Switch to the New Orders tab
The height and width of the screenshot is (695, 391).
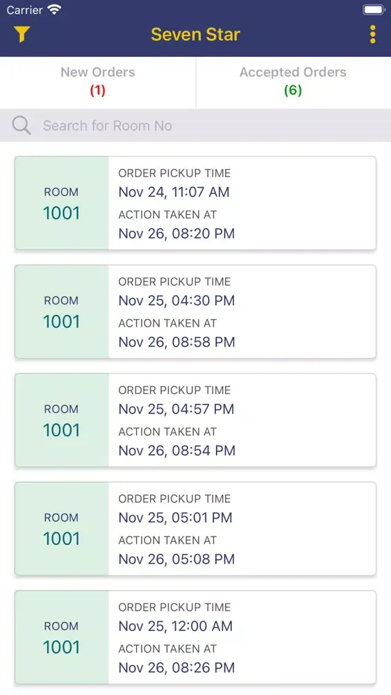click(98, 82)
